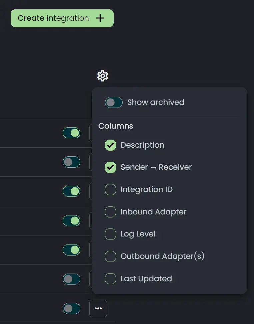254x324 pixels.
Task: Turn on the sixth row toggle
Action: [x=72, y=279]
